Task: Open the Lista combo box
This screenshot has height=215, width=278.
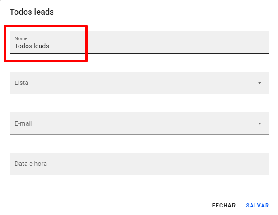Action: 133,83
